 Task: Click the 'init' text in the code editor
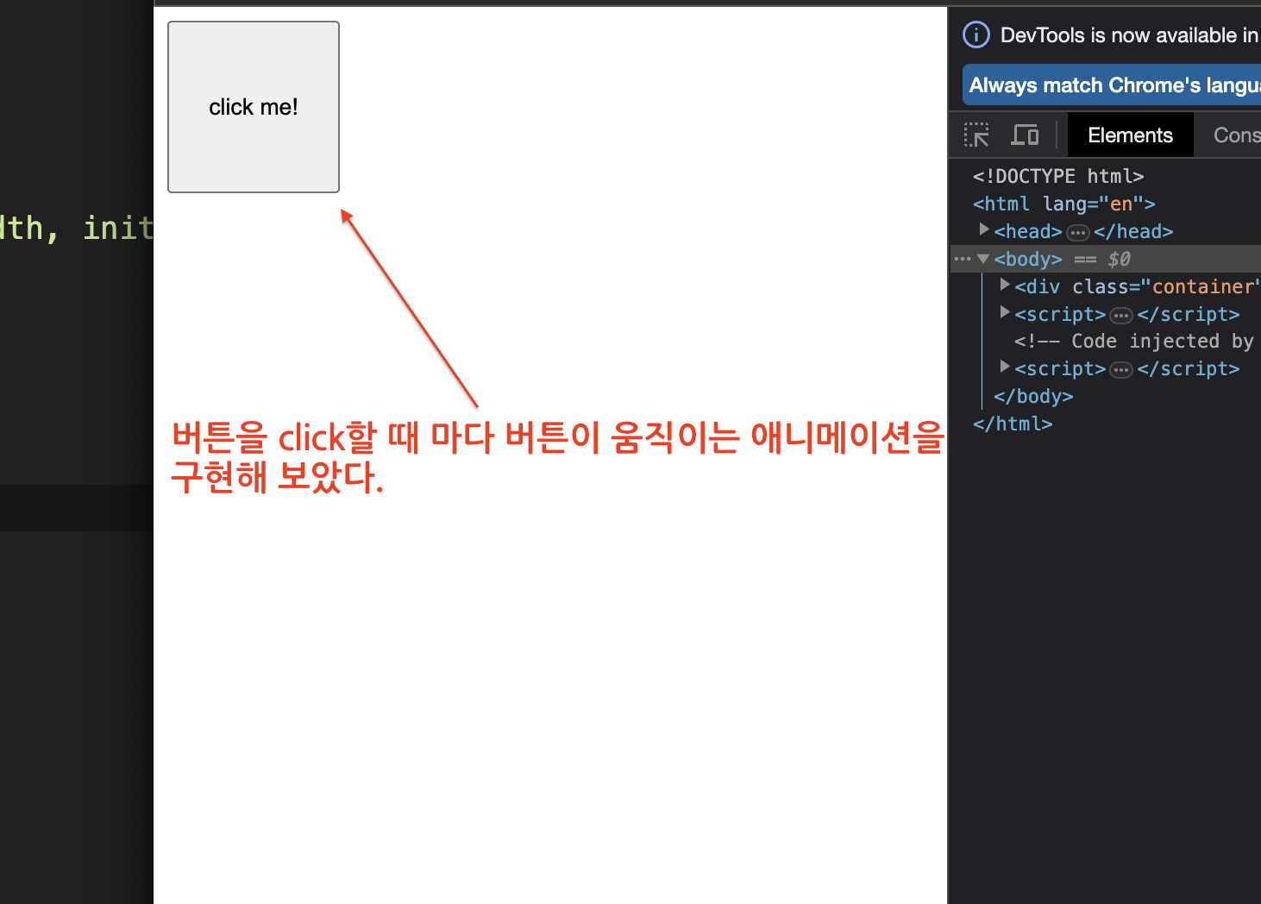(118, 228)
